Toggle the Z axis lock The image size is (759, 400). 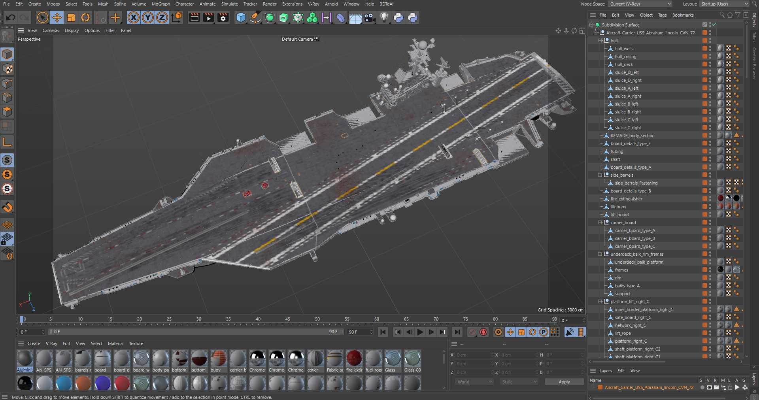[x=162, y=17]
